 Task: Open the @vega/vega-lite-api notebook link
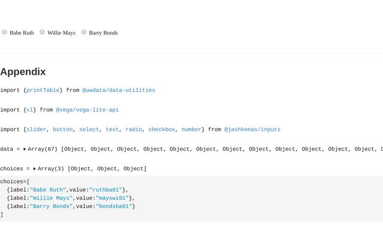click(x=87, y=110)
